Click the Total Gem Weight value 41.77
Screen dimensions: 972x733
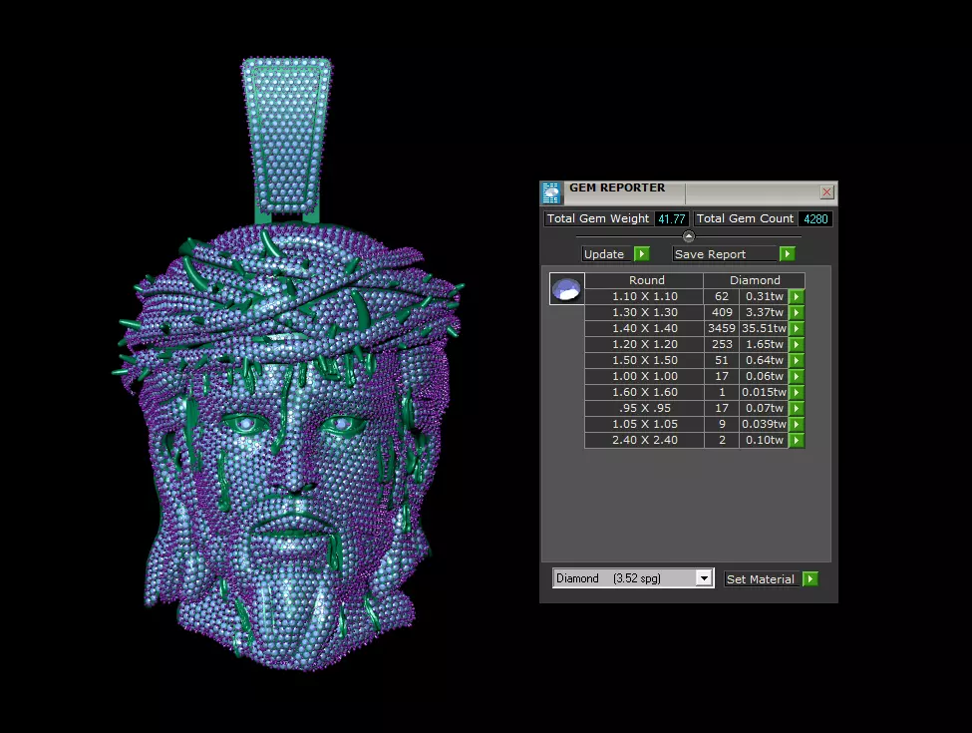pos(671,219)
